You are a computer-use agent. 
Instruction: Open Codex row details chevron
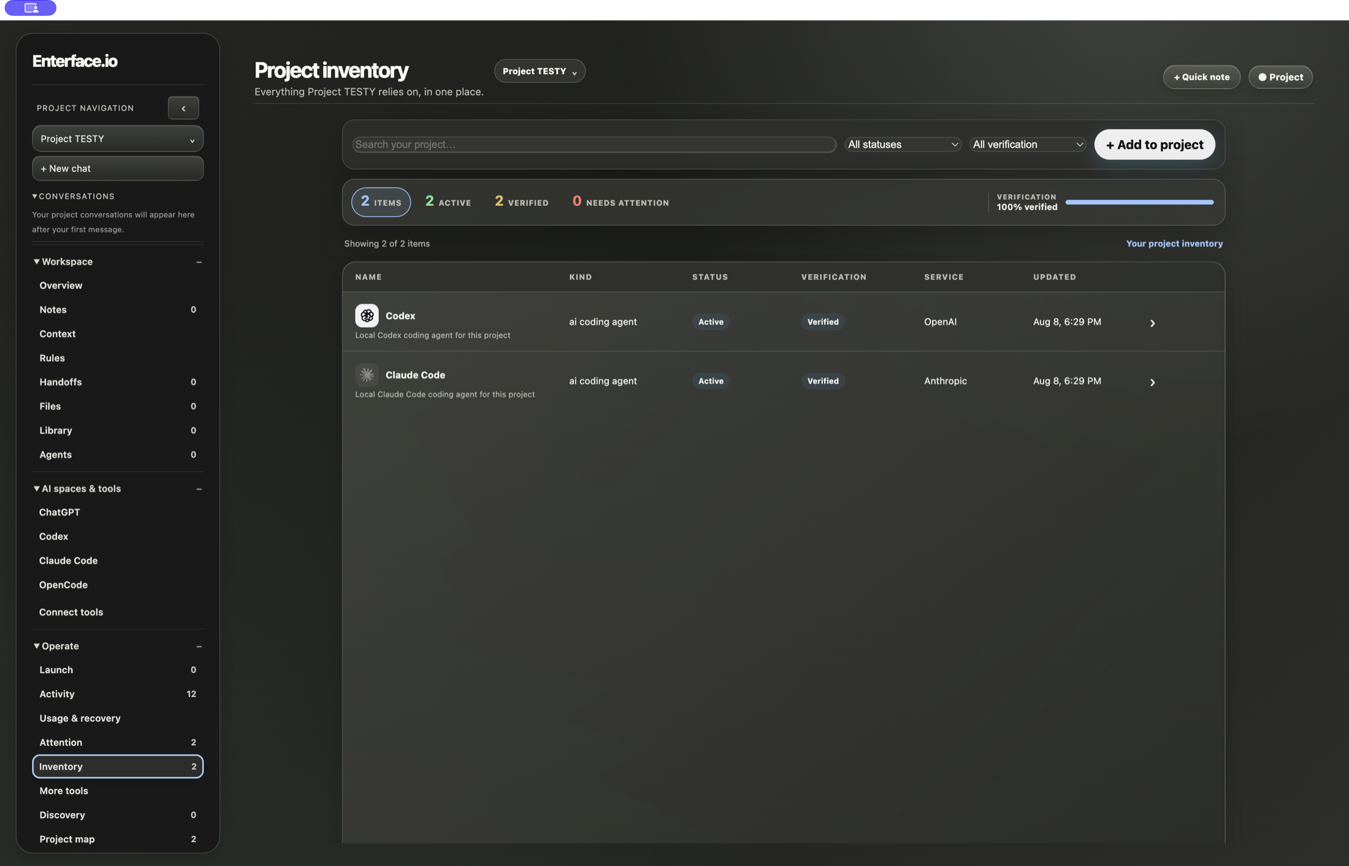click(x=1152, y=323)
